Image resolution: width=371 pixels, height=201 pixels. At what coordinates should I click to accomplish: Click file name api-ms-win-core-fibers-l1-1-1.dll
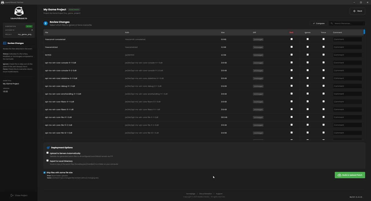pyautogui.click(x=59, y=109)
